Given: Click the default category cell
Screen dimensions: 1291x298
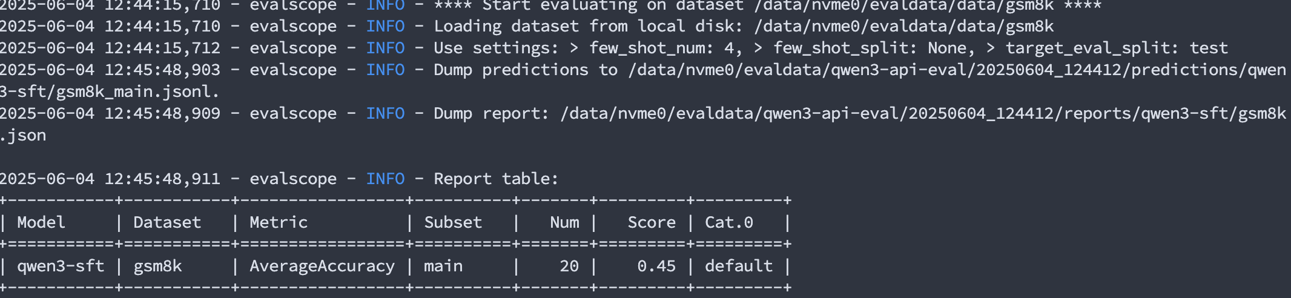Looking at the screenshot, I should (x=739, y=266).
